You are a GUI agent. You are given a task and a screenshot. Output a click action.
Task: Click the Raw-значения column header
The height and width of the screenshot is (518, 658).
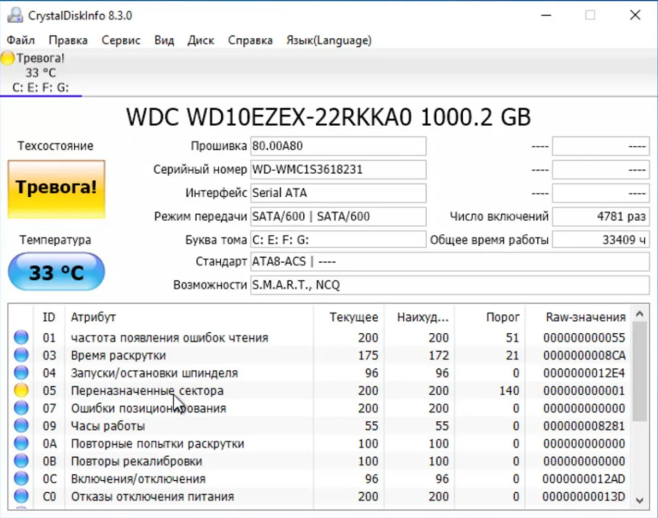pyautogui.click(x=578, y=317)
